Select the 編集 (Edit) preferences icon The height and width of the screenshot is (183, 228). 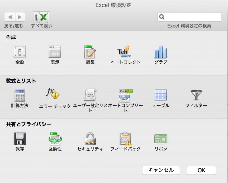click(90, 52)
